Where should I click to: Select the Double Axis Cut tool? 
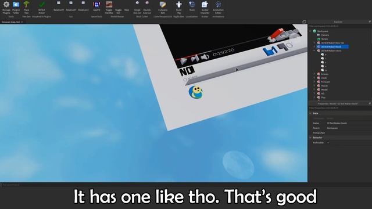pyautogui.click(x=147, y=8)
